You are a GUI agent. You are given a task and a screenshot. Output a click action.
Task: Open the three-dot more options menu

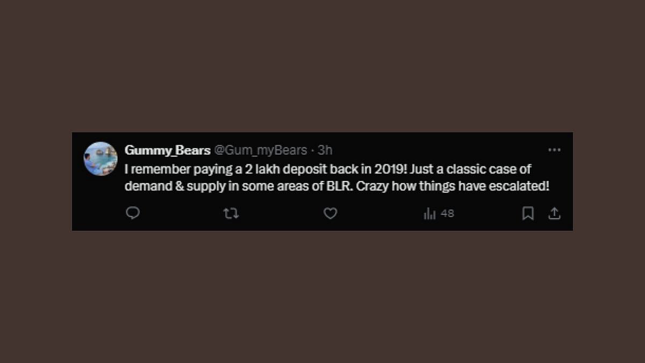pyautogui.click(x=554, y=150)
